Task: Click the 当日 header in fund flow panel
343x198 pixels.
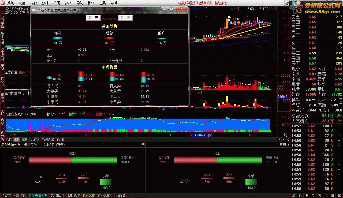Action: [x=141, y=145]
